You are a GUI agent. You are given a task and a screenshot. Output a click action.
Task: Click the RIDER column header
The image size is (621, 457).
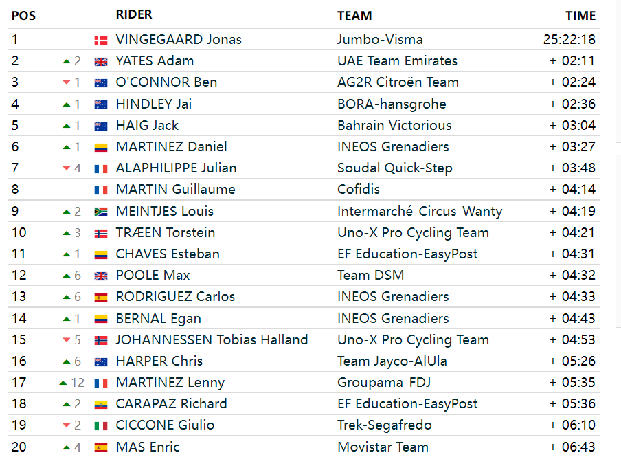pyautogui.click(x=134, y=14)
